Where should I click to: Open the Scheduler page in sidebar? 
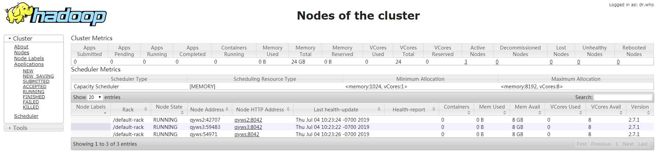(26, 116)
